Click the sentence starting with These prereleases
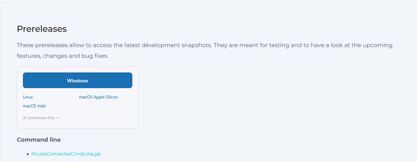The width and height of the screenshot is (417, 162). click(x=114, y=45)
